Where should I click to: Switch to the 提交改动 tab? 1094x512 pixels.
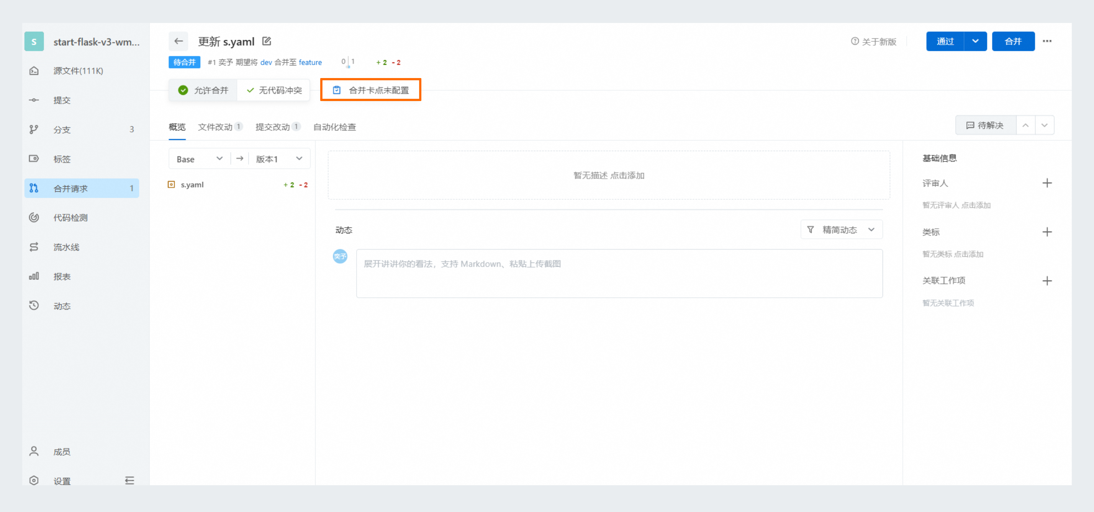click(278, 127)
